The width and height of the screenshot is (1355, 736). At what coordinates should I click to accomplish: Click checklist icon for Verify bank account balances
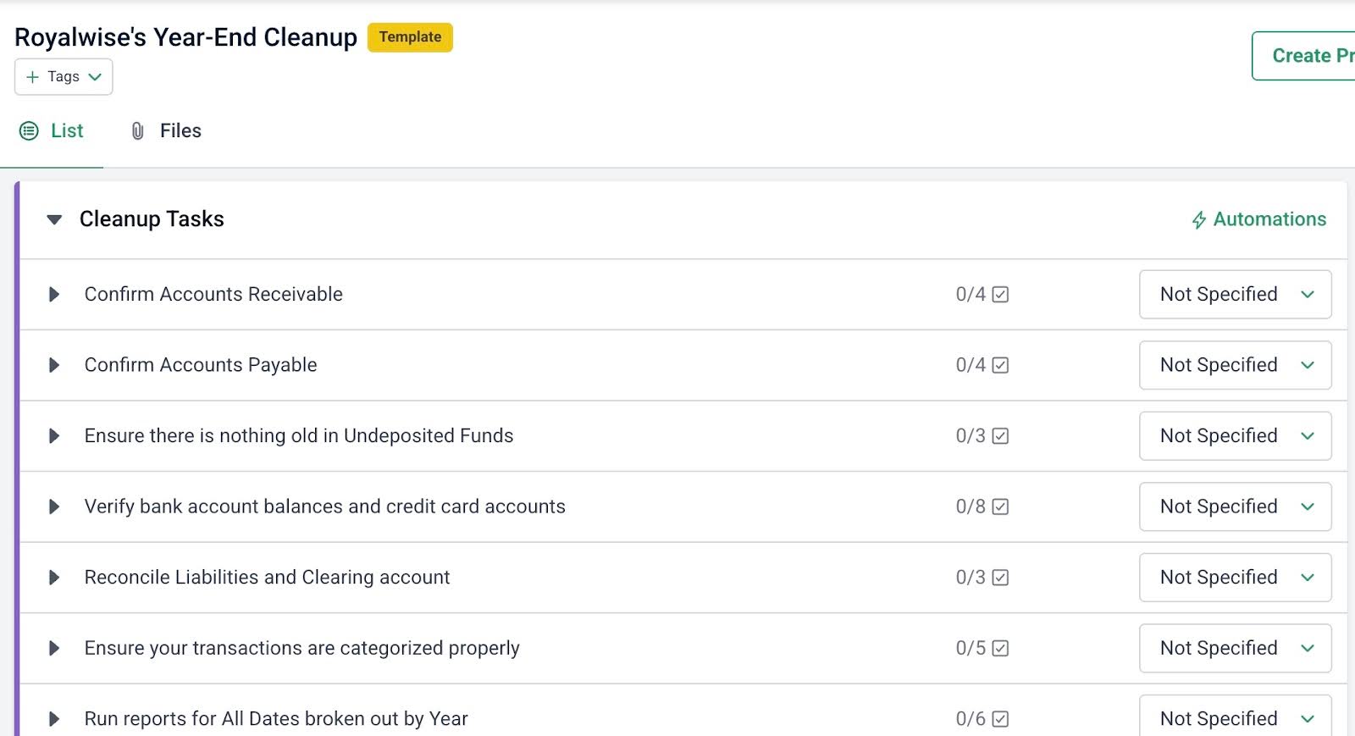pyautogui.click(x=1000, y=506)
